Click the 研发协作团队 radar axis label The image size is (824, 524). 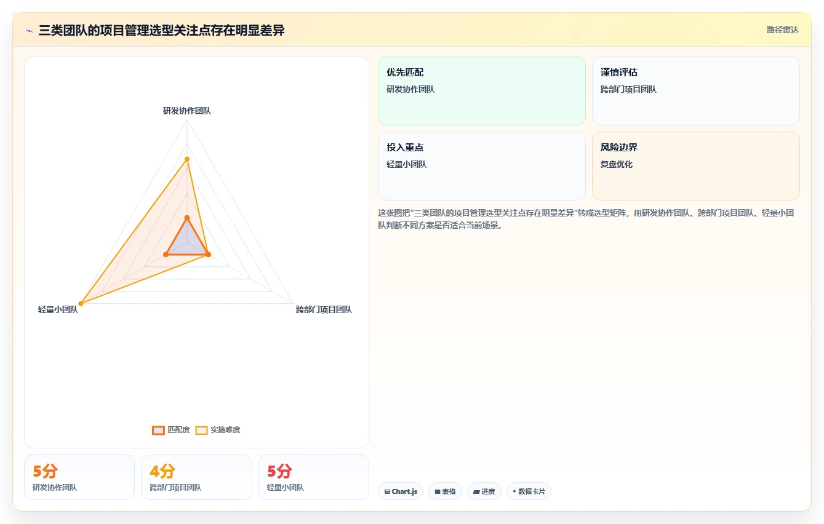pyautogui.click(x=187, y=111)
